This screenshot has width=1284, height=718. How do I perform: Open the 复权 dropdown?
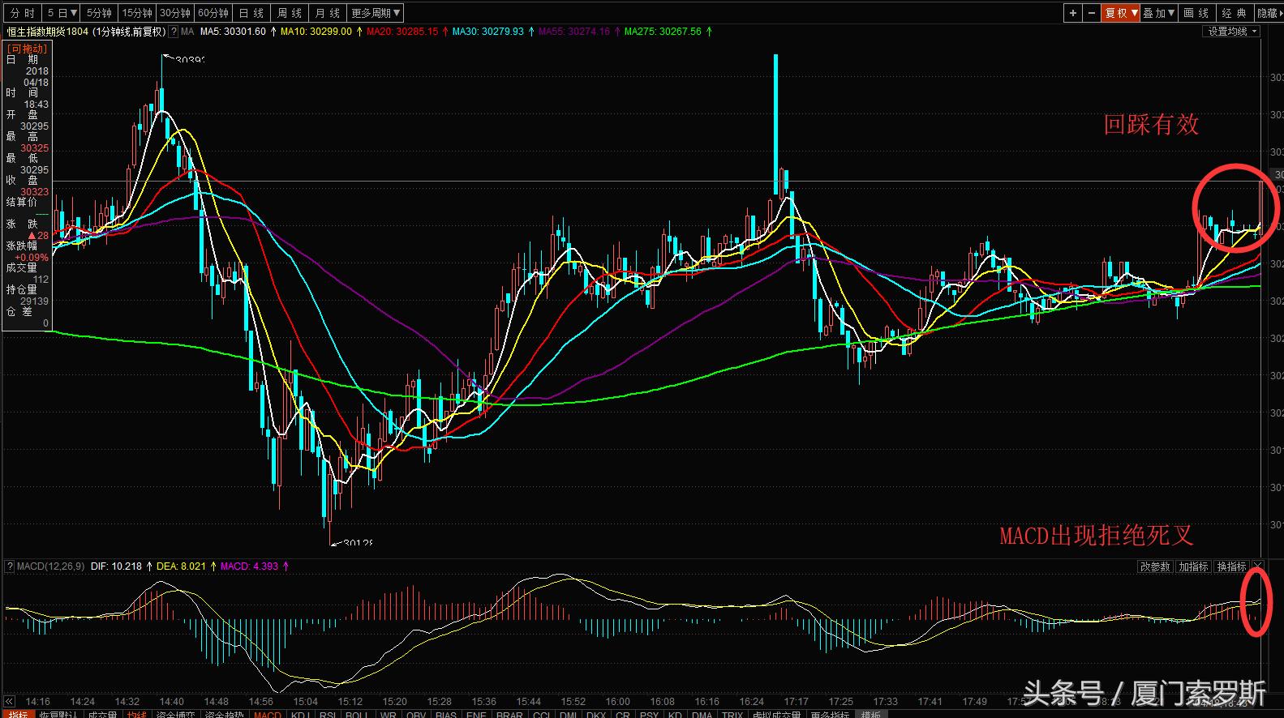pos(1121,13)
